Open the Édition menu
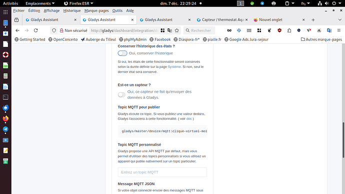Viewport: 345px width, 194px height. pyautogui.click(x=34, y=10)
